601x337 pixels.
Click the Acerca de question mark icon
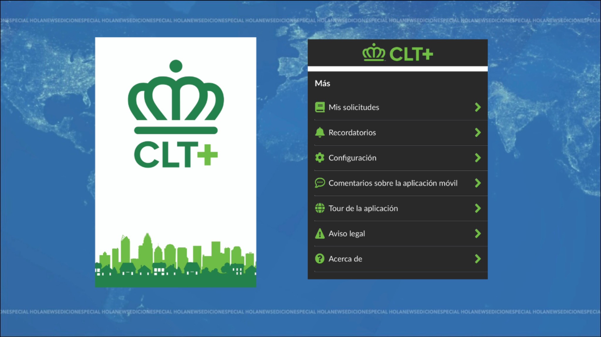[x=320, y=259]
